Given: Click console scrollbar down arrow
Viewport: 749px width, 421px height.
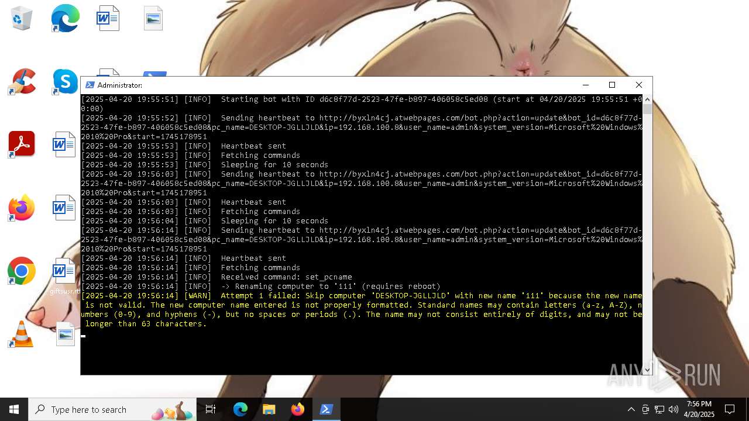Looking at the screenshot, I should click(647, 370).
